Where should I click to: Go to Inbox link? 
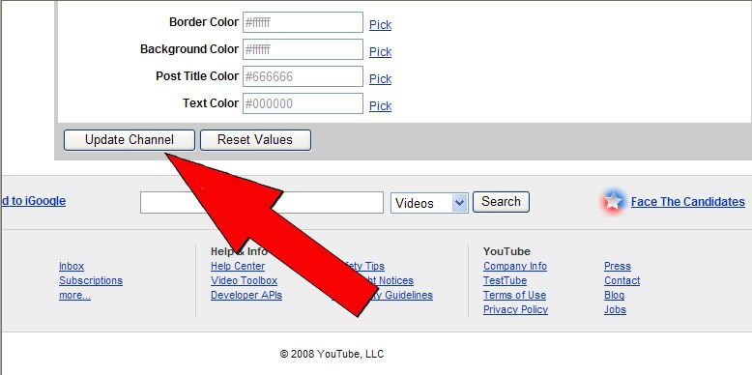72,266
